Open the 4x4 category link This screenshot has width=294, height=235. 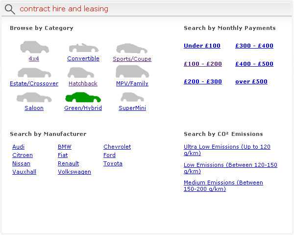tap(34, 58)
